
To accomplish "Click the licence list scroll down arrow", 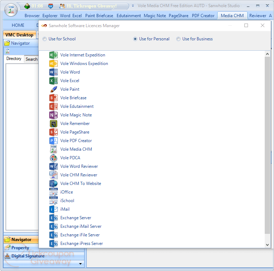I will (267, 245).
